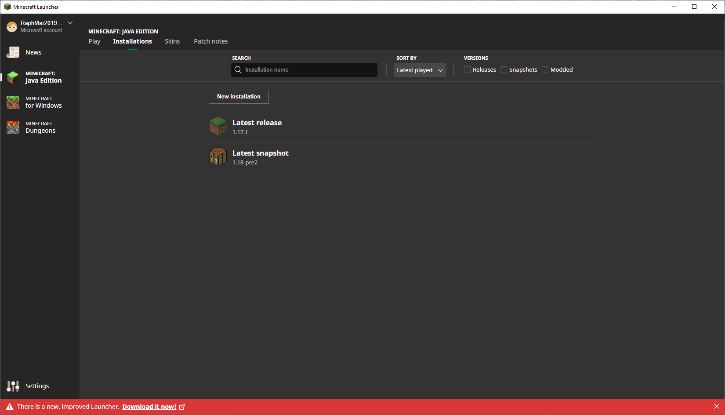Click the News newspaper icon
725x415 pixels.
[x=13, y=52]
